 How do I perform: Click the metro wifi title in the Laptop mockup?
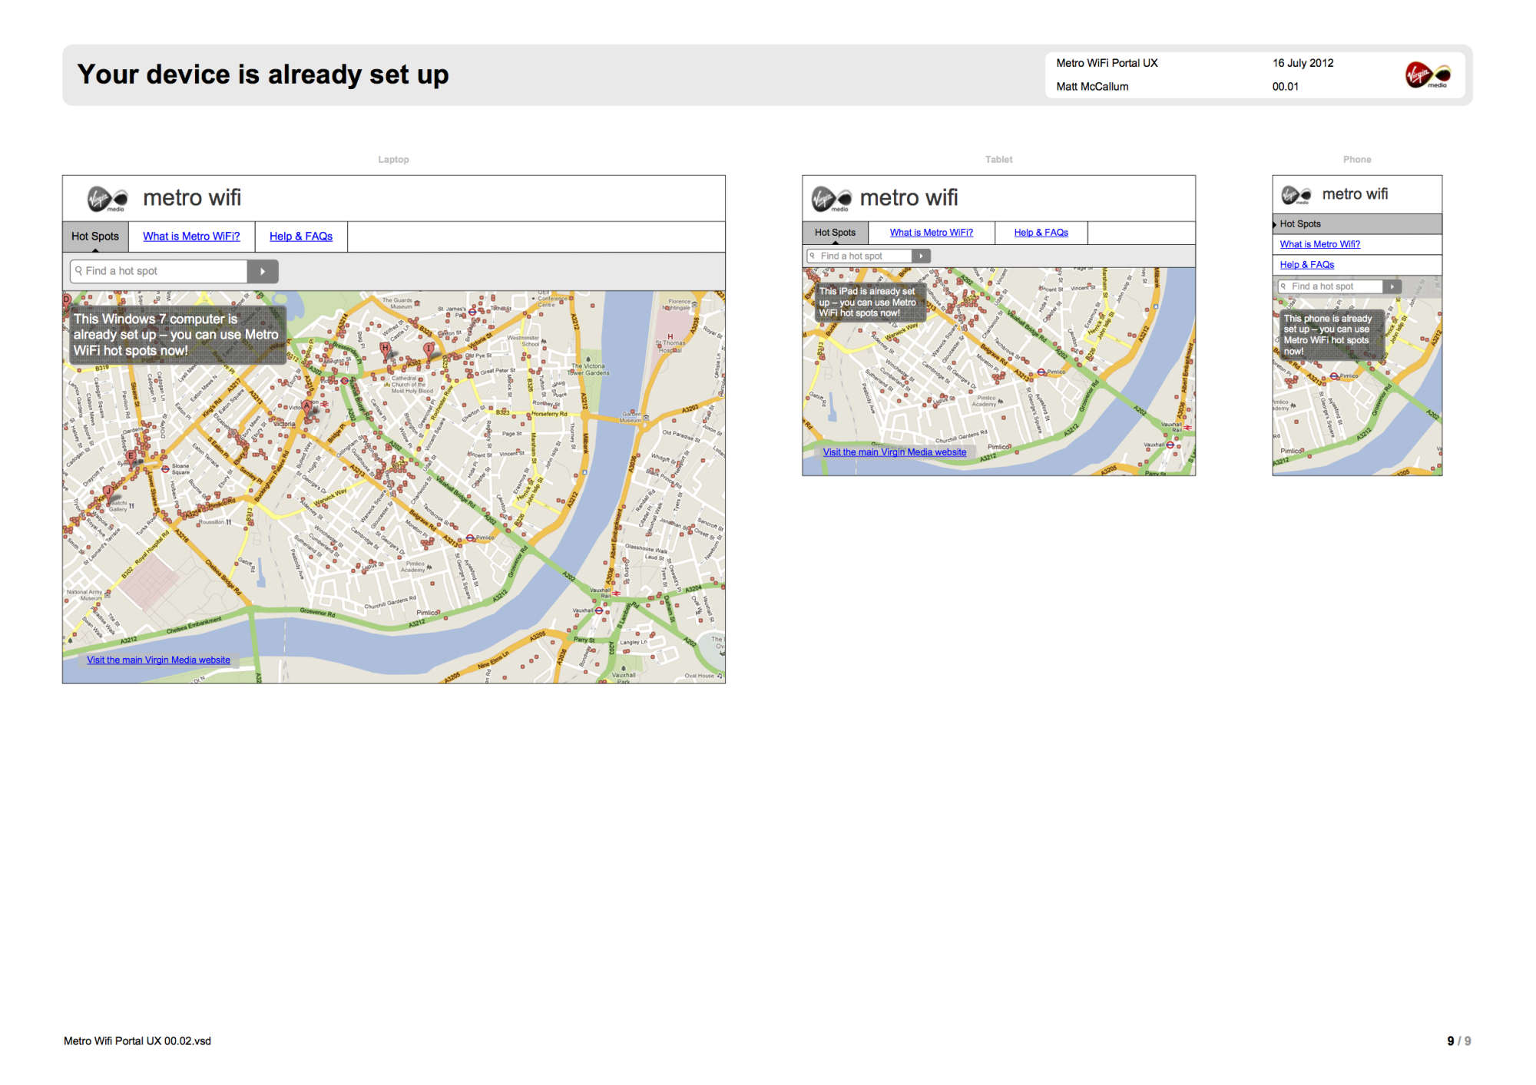point(192,198)
